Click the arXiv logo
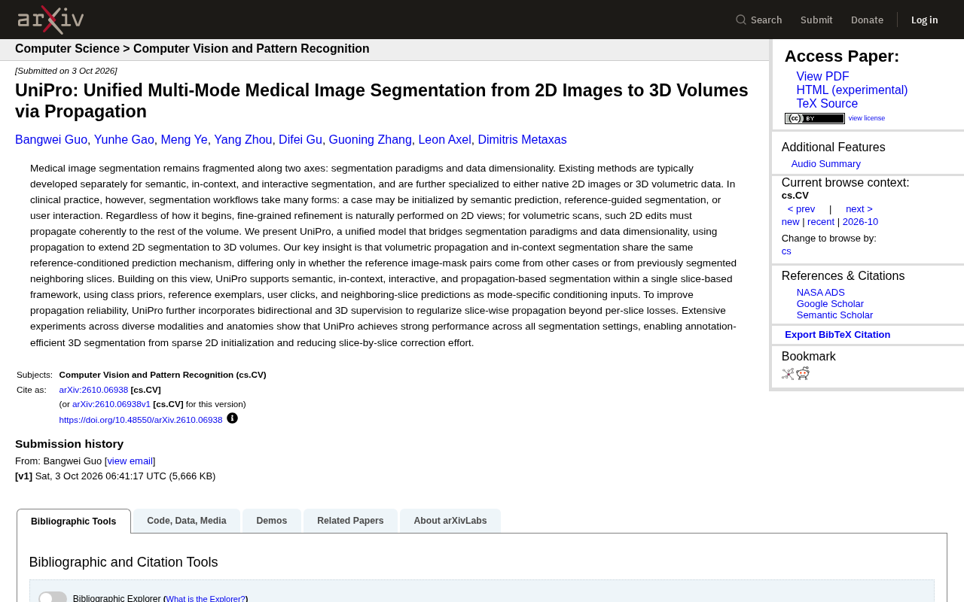The image size is (964, 602). [x=50, y=20]
